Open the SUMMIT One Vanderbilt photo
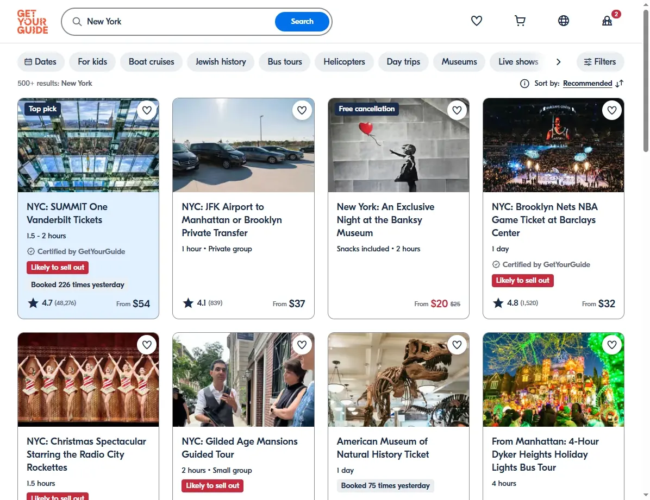 tap(88, 145)
